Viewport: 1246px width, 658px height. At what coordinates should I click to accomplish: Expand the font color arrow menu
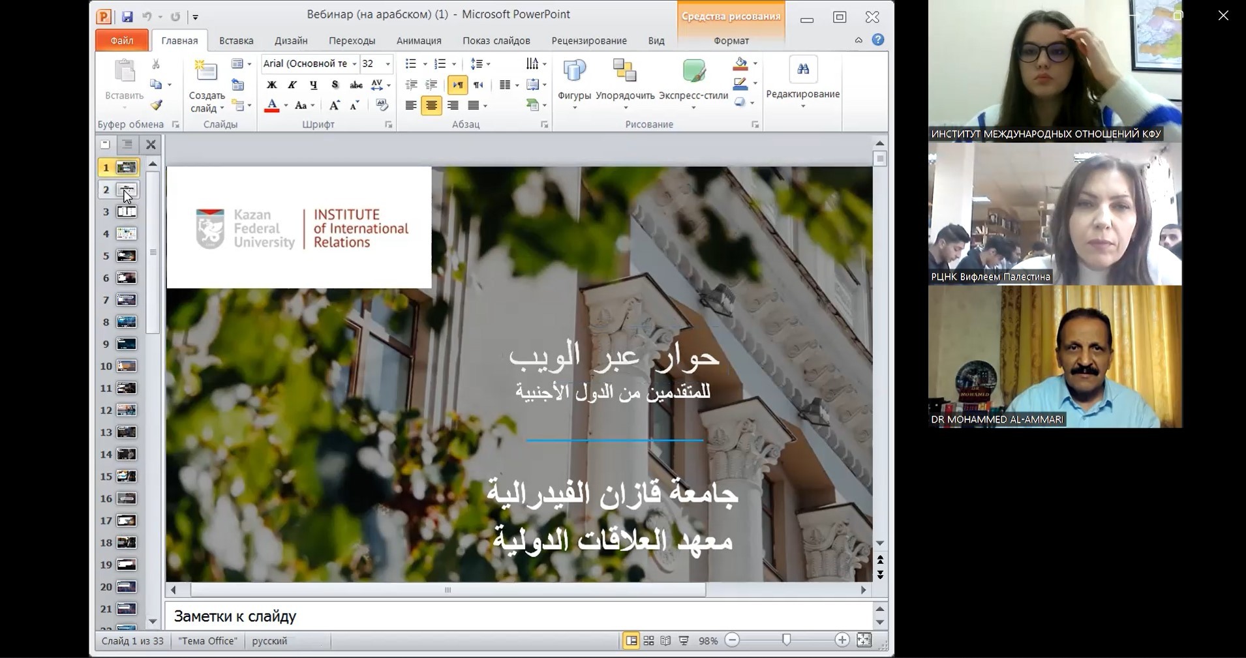point(286,106)
